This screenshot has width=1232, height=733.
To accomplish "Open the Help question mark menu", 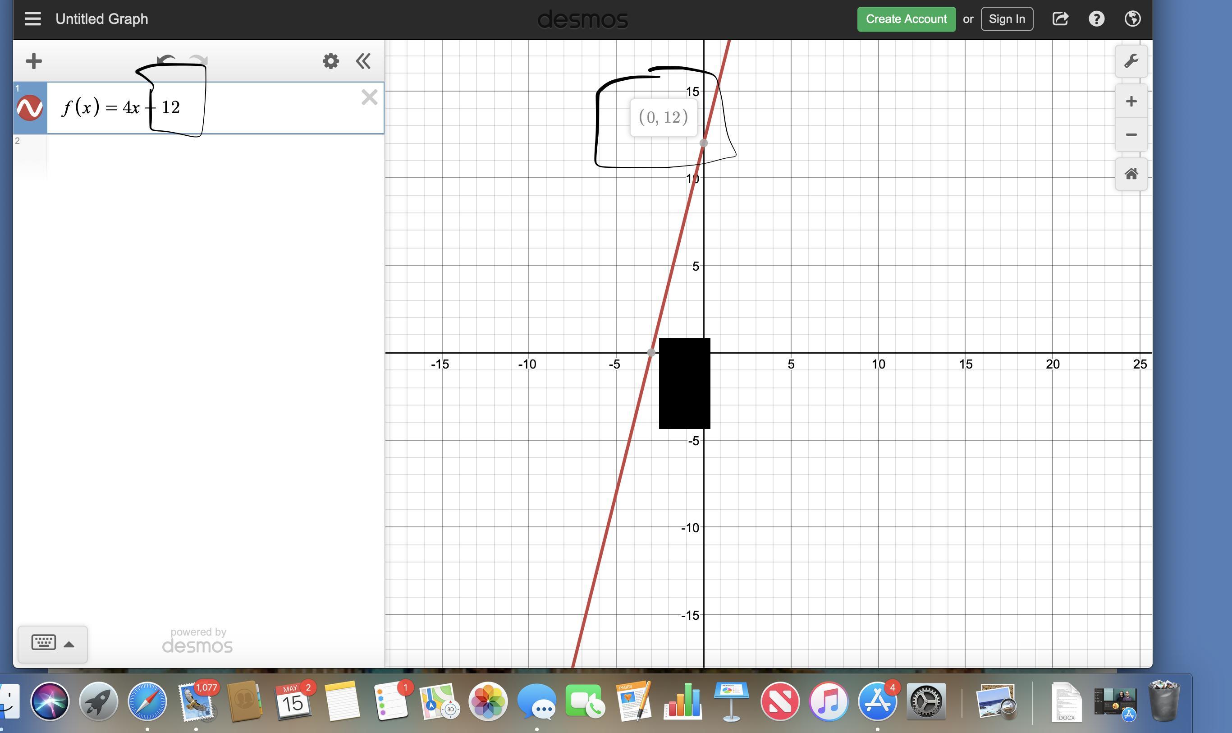I will tap(1096, 19).
